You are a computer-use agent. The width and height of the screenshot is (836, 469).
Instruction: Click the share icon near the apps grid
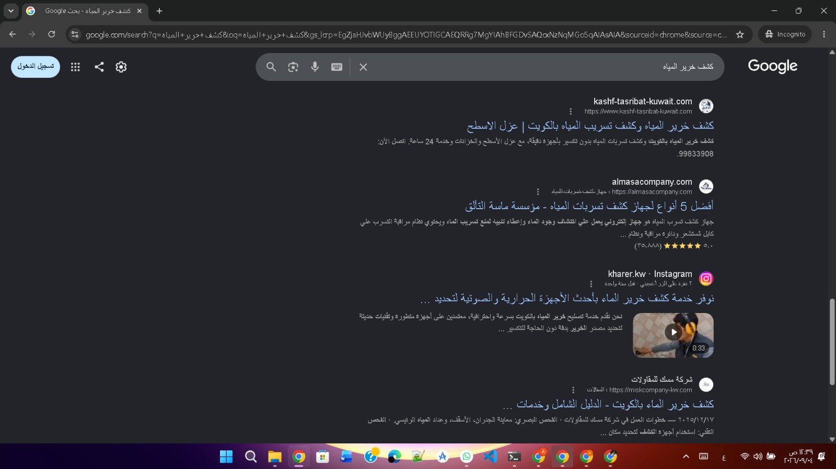99,67
